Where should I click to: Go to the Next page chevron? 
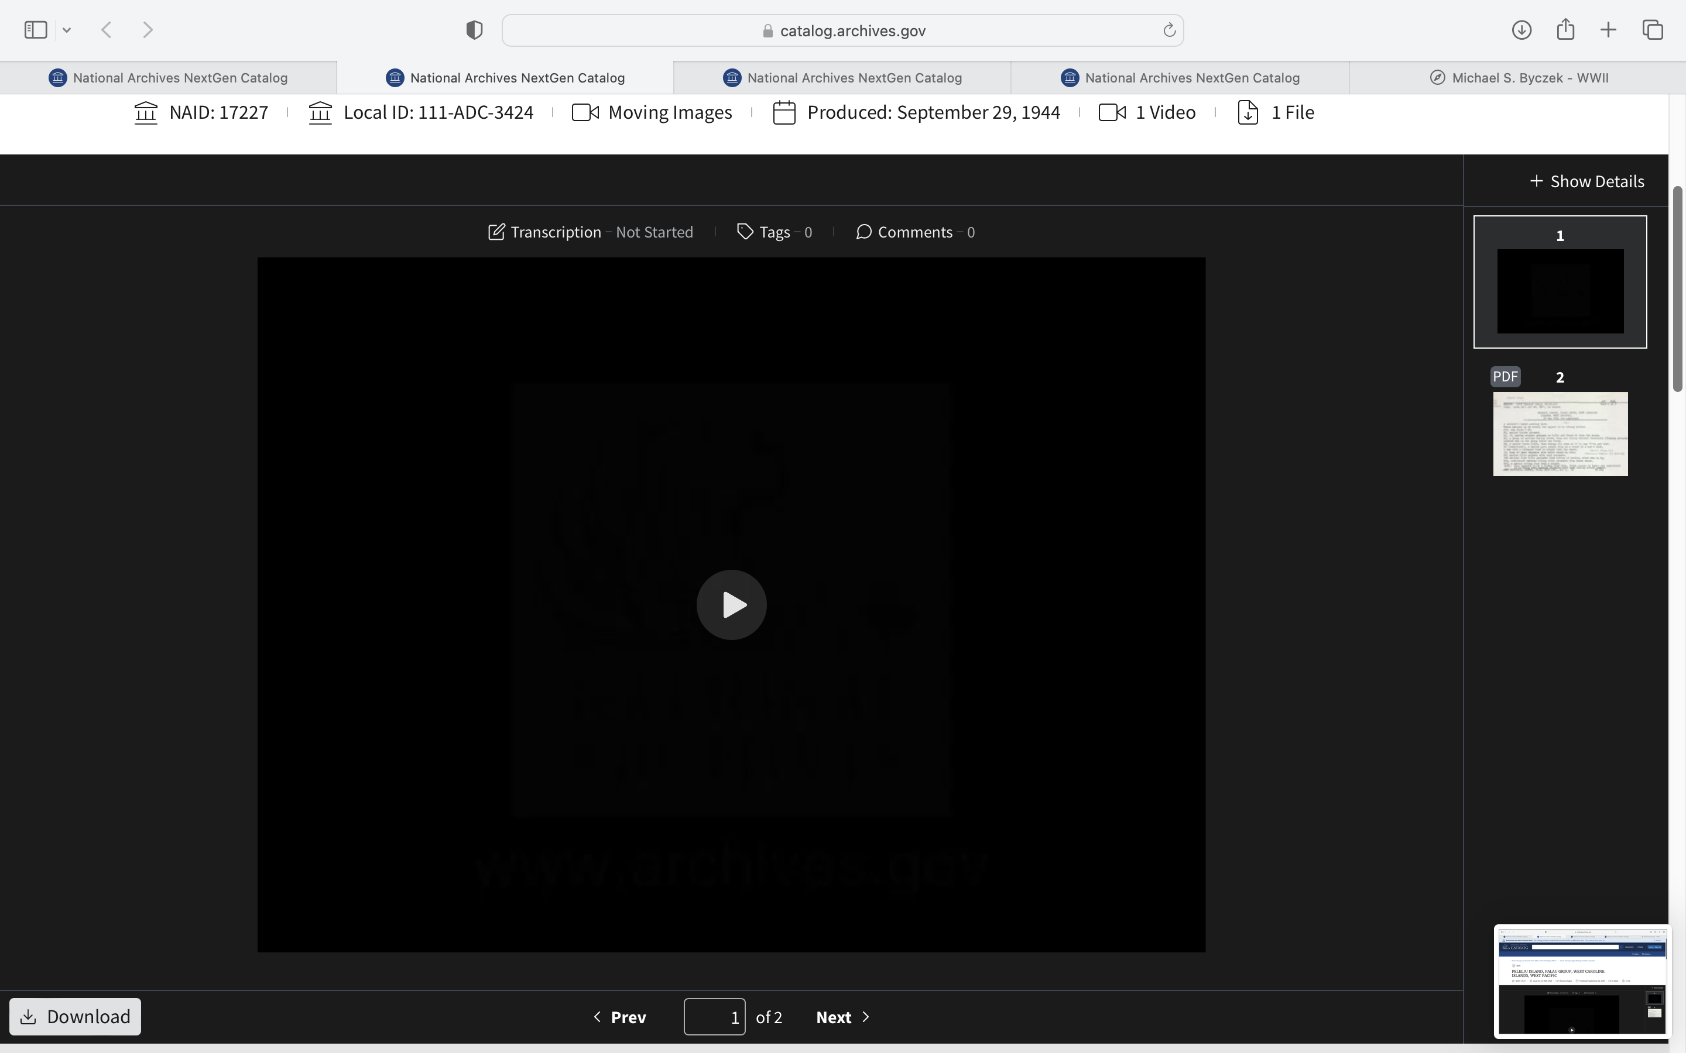tap(865, 1017)
